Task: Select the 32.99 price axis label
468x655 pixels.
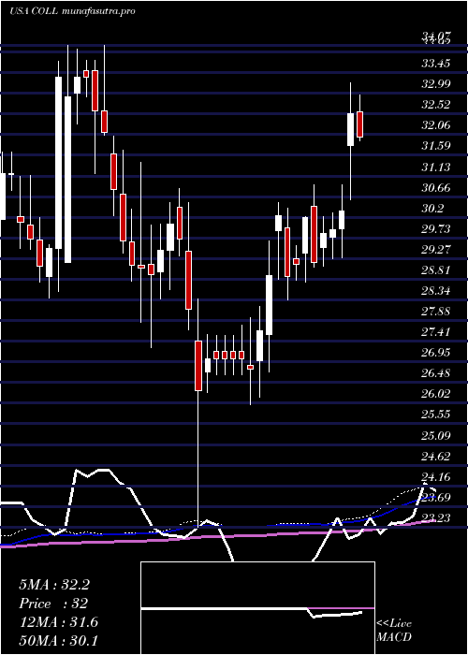Action: [436, 84]
